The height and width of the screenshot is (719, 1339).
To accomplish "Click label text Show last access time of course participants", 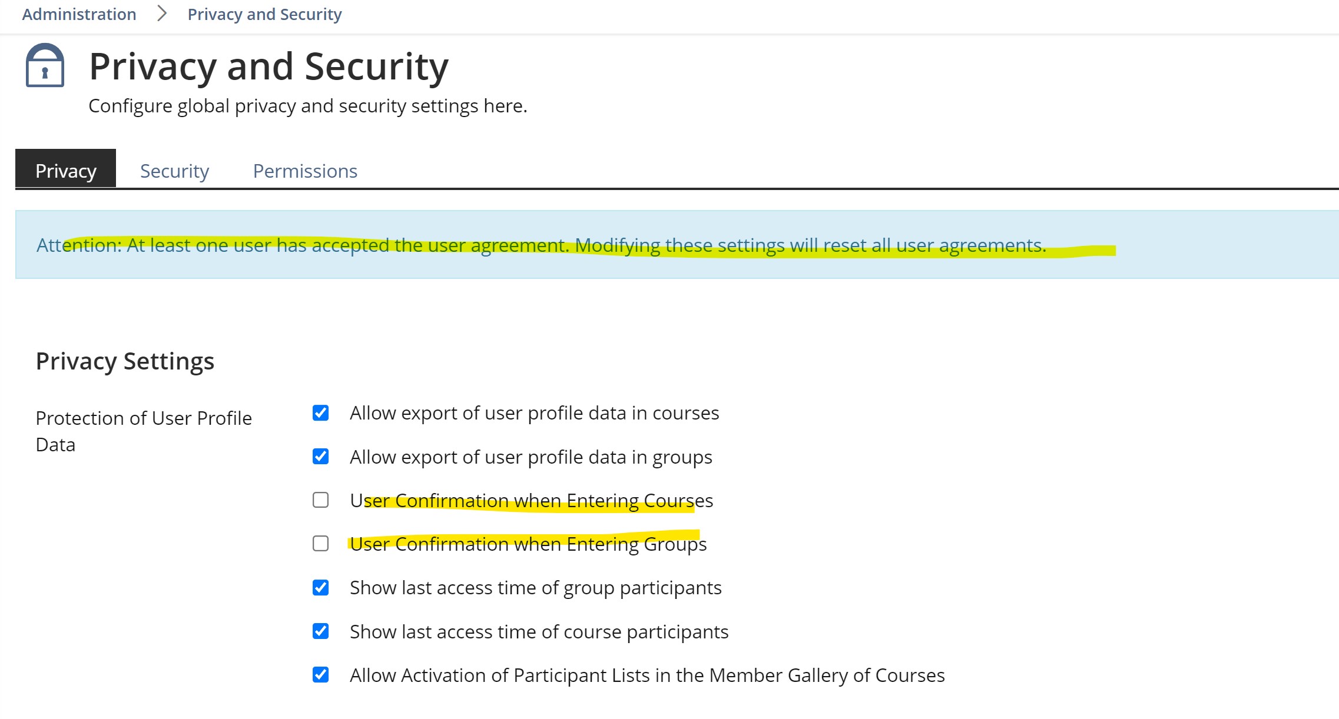I will [539, 631].
